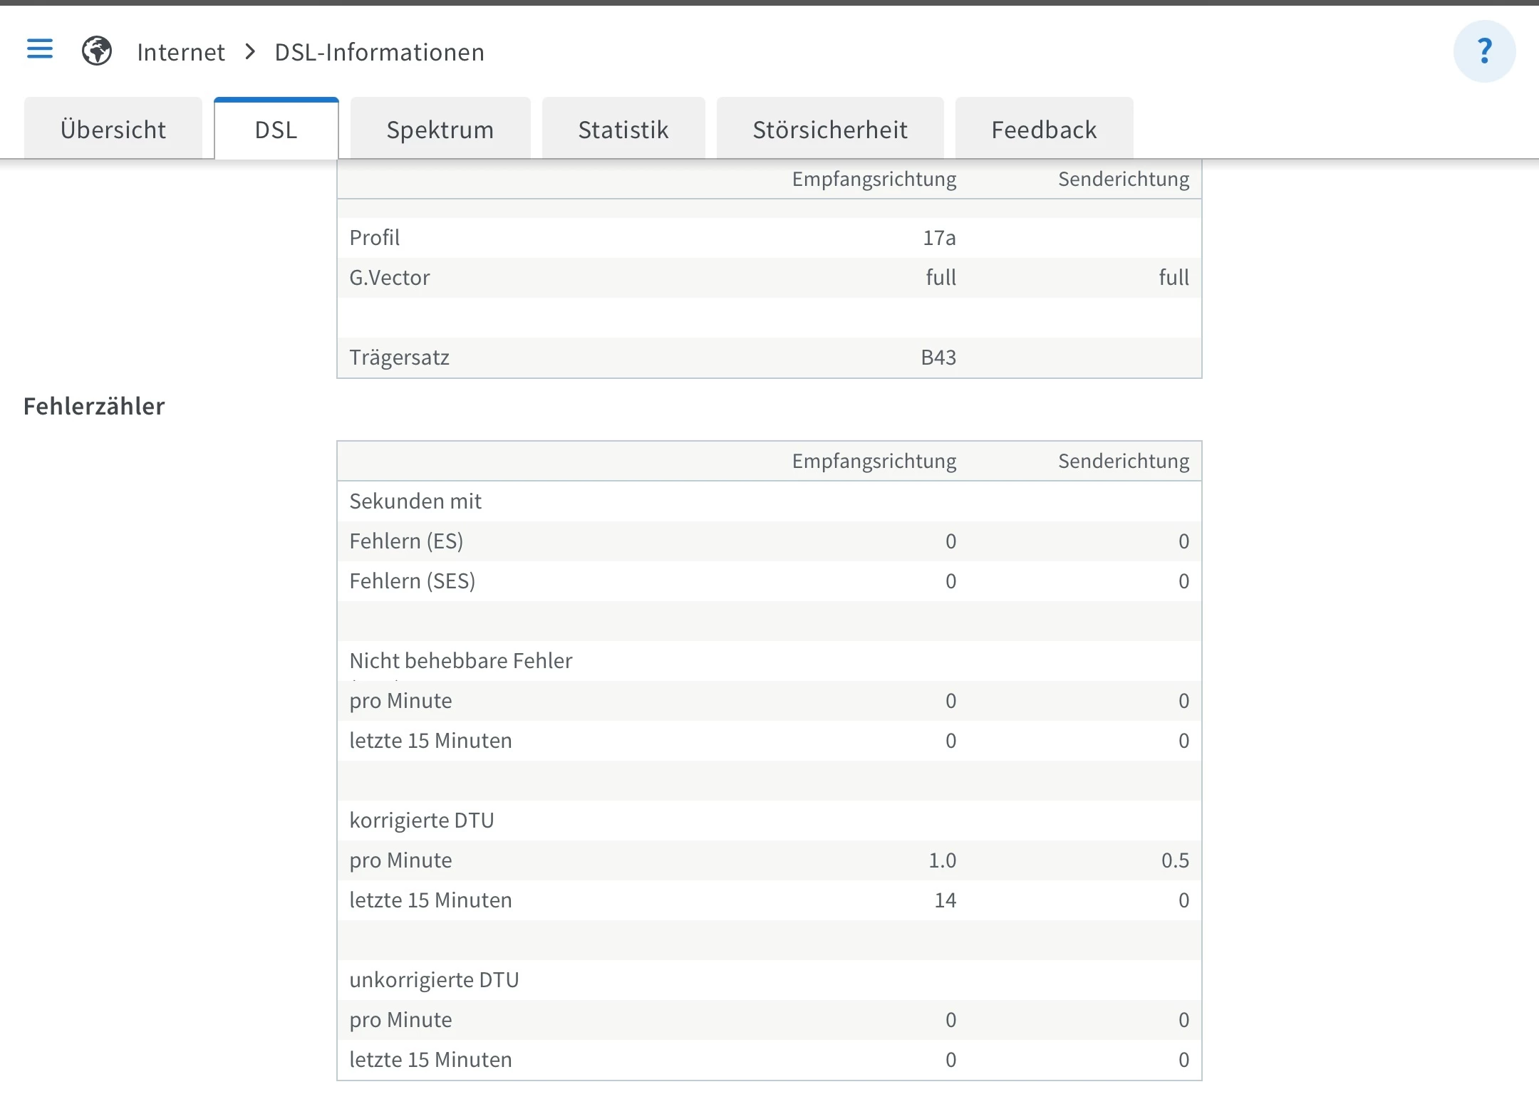Image resolution: width=1539 pixels, height=1104 pixels.
Task: Click G.Vector row label
Action: [390, 278]
